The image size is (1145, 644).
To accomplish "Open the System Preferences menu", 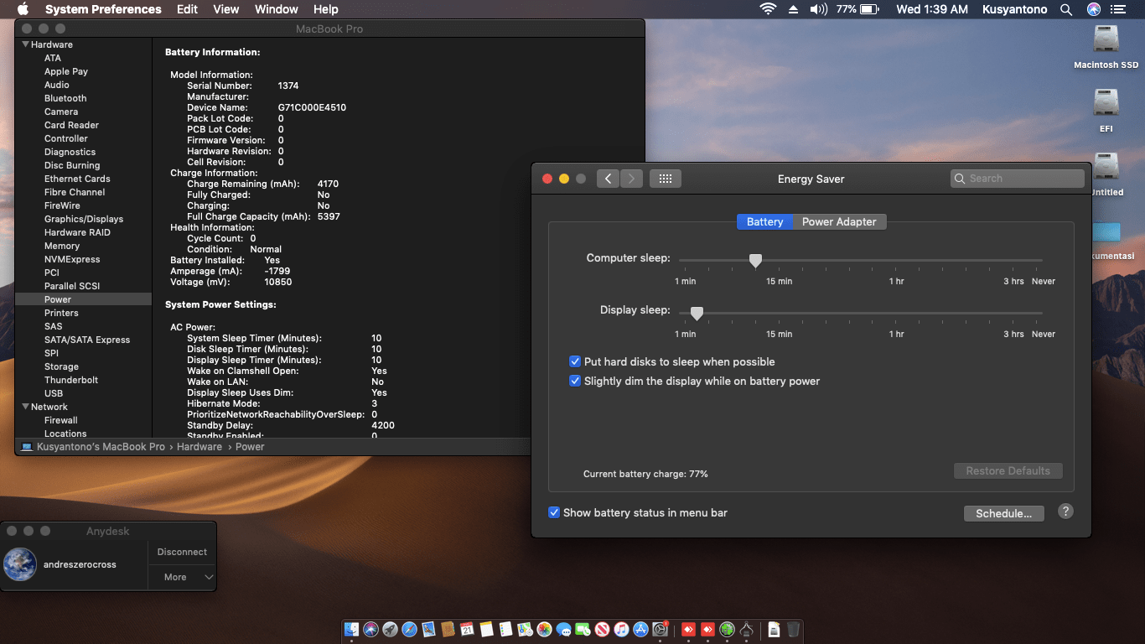I will pyautogui.click(x=103, y=9).
